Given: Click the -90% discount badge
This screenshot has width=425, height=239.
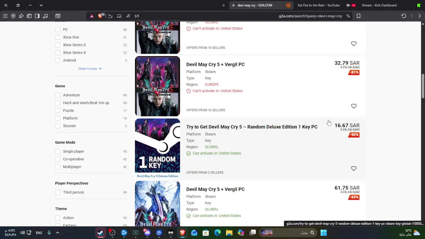Looking at the screenshot, I should (x=354, y=135).
